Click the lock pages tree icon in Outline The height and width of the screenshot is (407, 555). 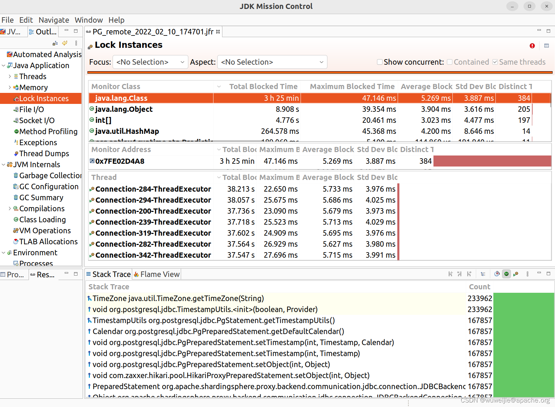pyautogui.click(x=55, y=43)
